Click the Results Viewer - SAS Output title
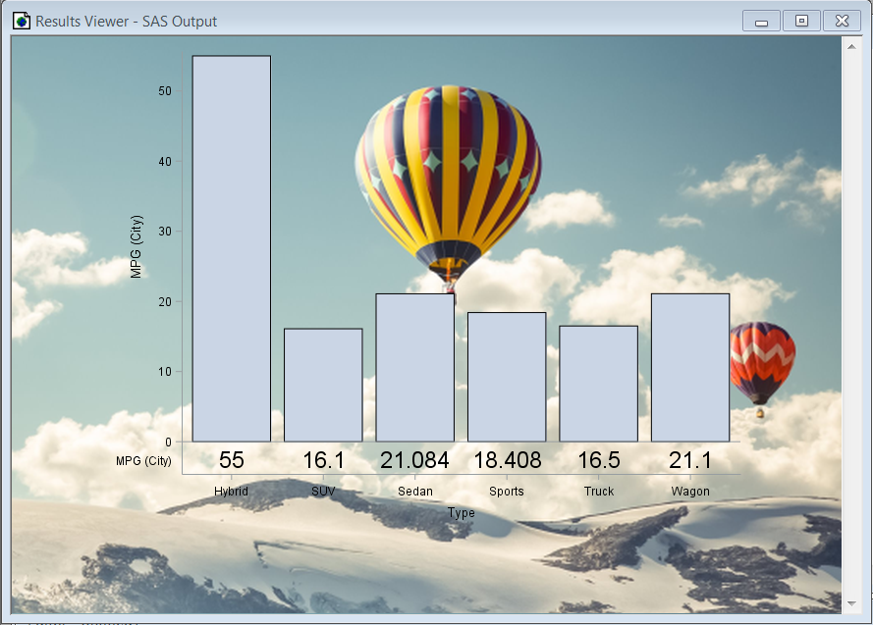Image resolution: width=873 pixels, height=625 pixels. pyautogui.click(x=127, y=22)
